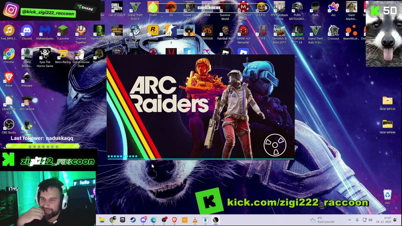Open the Giant Machines desktop icon
The height and width of the screenshot is (226, 402).
tap(351, 11)
